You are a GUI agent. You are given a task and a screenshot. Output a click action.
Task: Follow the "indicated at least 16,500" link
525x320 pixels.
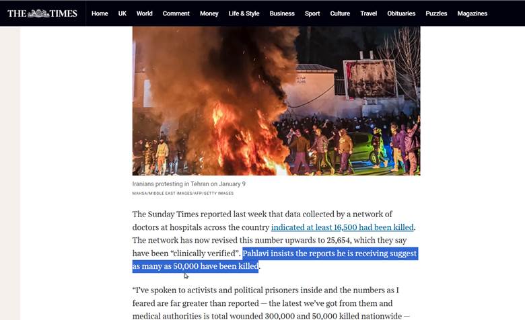tap(342, 227)
